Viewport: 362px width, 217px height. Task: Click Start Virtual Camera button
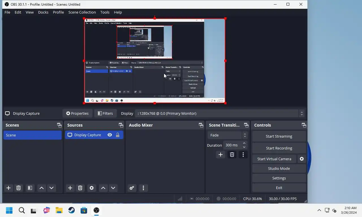click(274, 159)
